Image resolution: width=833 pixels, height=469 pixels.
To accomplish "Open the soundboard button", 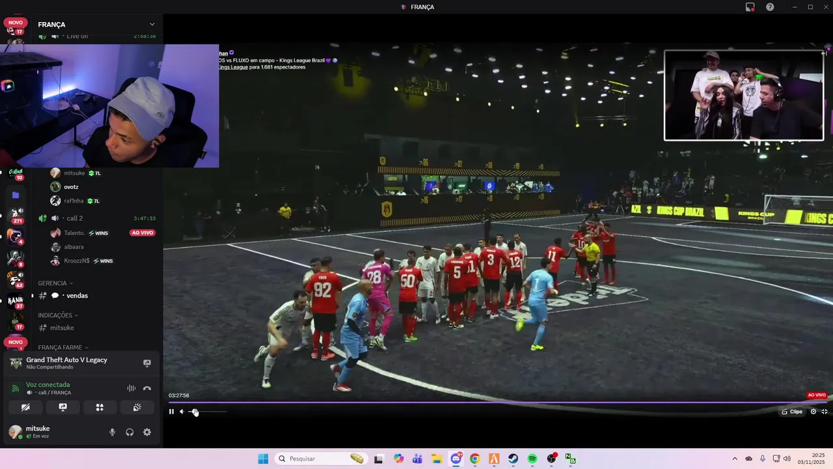I will (137, 407).
